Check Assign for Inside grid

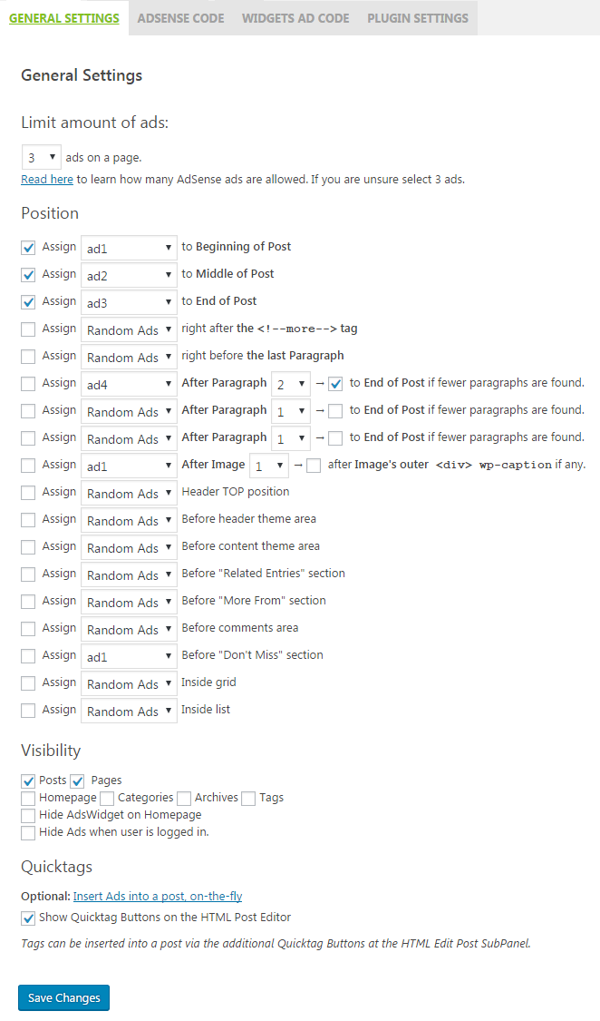pyautogui.click(x=28, y=682)
